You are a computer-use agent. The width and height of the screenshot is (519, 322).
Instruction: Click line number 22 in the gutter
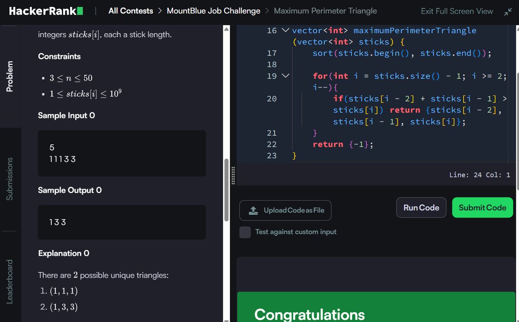coord(272,144)
